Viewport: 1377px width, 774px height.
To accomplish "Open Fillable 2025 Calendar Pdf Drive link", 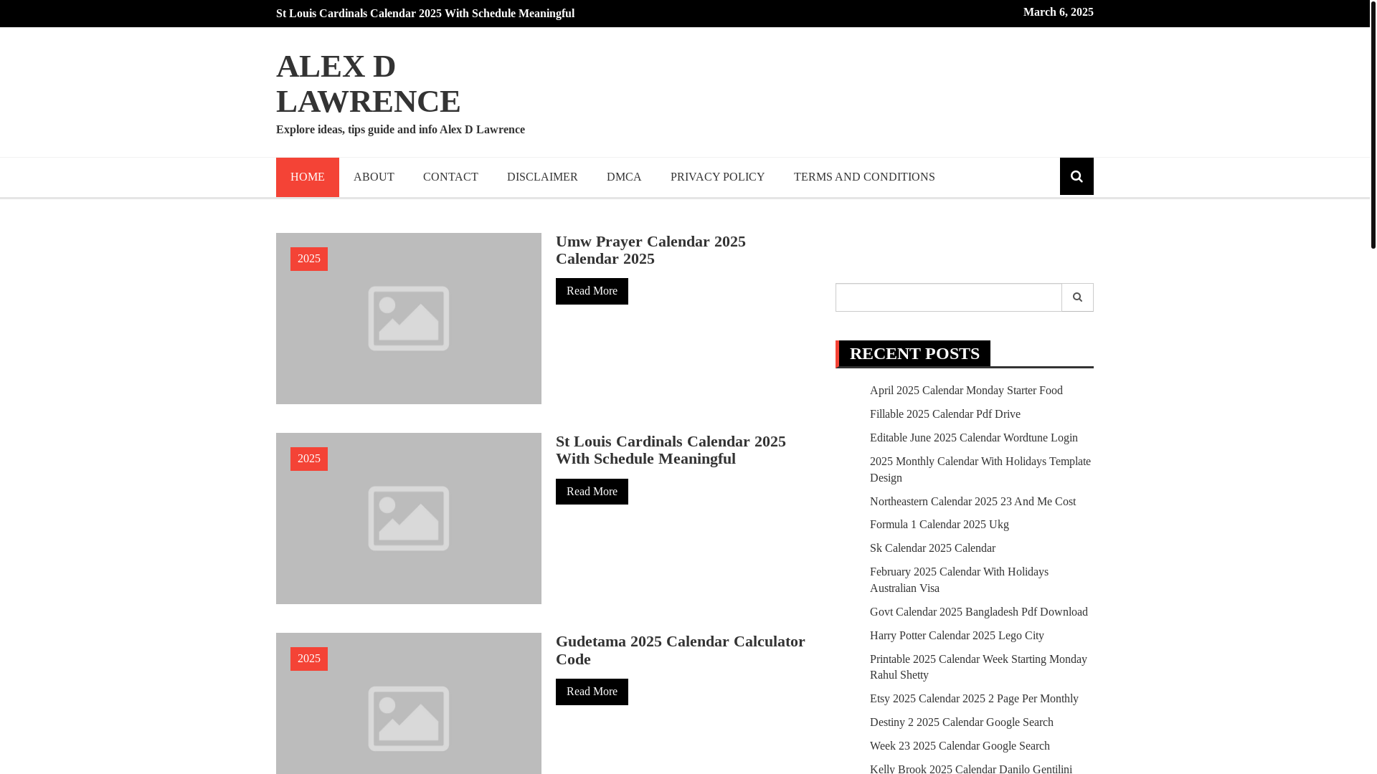I will click(x=945, y=414).
